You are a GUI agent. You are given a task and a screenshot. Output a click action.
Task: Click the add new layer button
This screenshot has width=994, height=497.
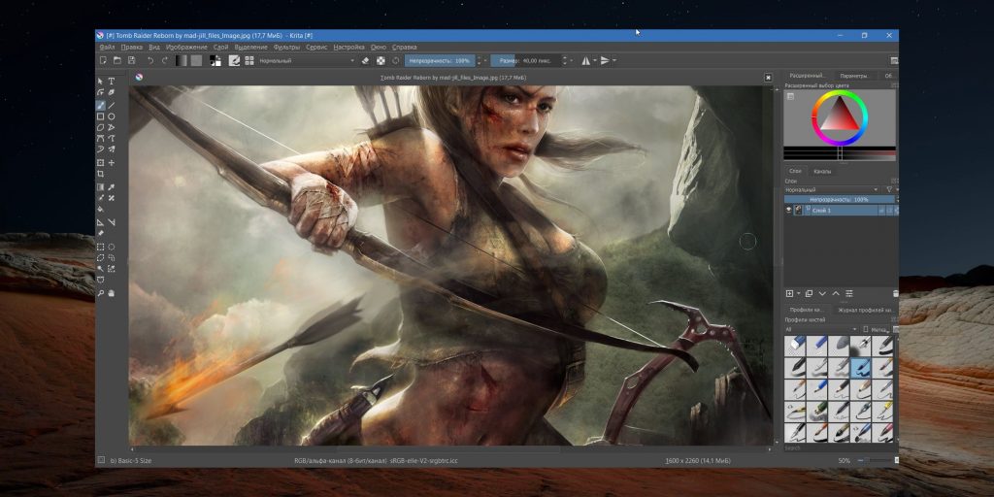[x=790, y=293]
